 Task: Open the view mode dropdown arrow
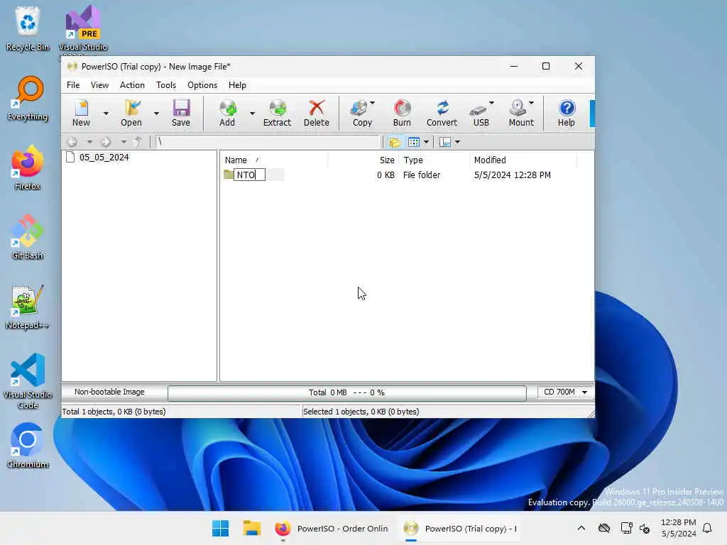[426, 142]
